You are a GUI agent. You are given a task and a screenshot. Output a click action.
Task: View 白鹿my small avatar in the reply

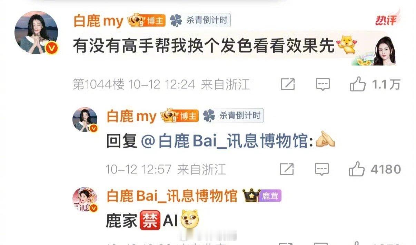(85, 119)
